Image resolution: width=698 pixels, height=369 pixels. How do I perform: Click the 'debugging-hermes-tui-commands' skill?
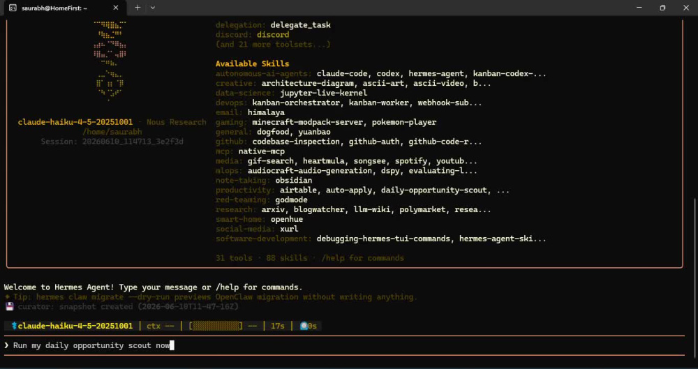[383, 239]
